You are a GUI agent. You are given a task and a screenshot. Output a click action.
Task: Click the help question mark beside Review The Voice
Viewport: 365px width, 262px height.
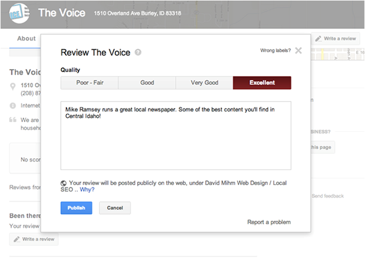click(x=138, y=52)
